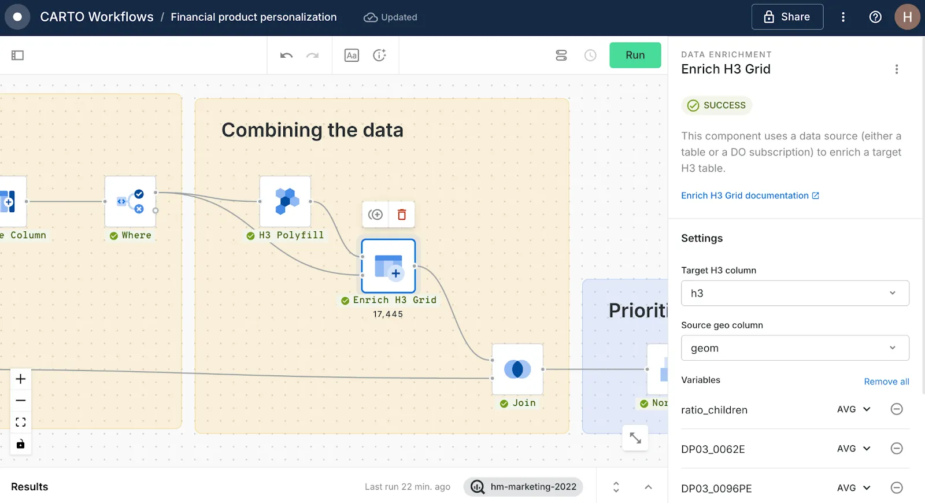Change AVG aggregation for ratio_children
925x503 pixels.
pos(854,409)
